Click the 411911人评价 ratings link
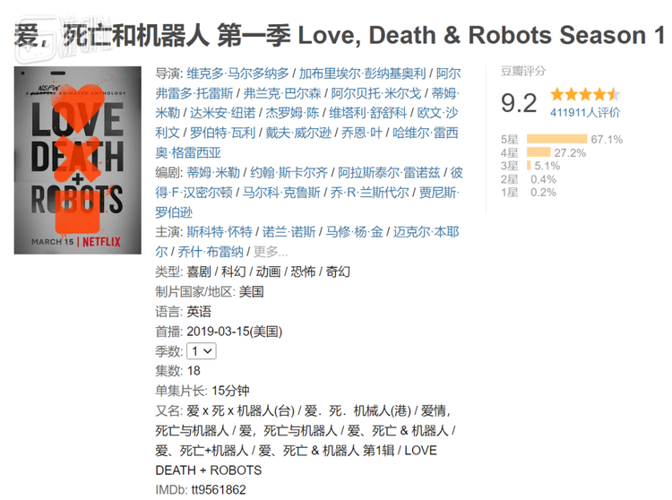Viewport: 672px width, 500px height. (x=585, y=113)
